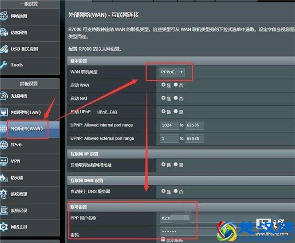Click external port range start field 1
295x243 pixels.
click(x=169, y=139)
